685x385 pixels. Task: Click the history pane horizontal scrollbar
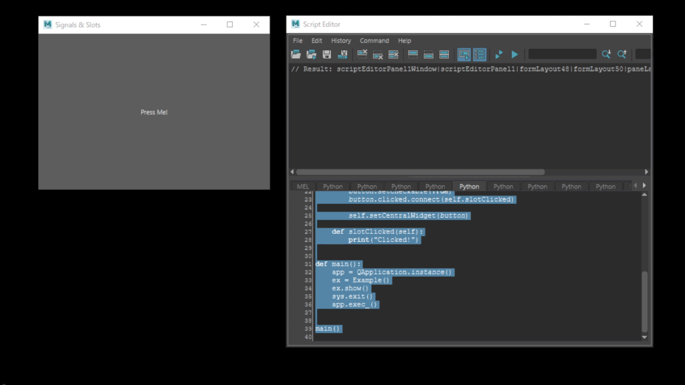420,172
